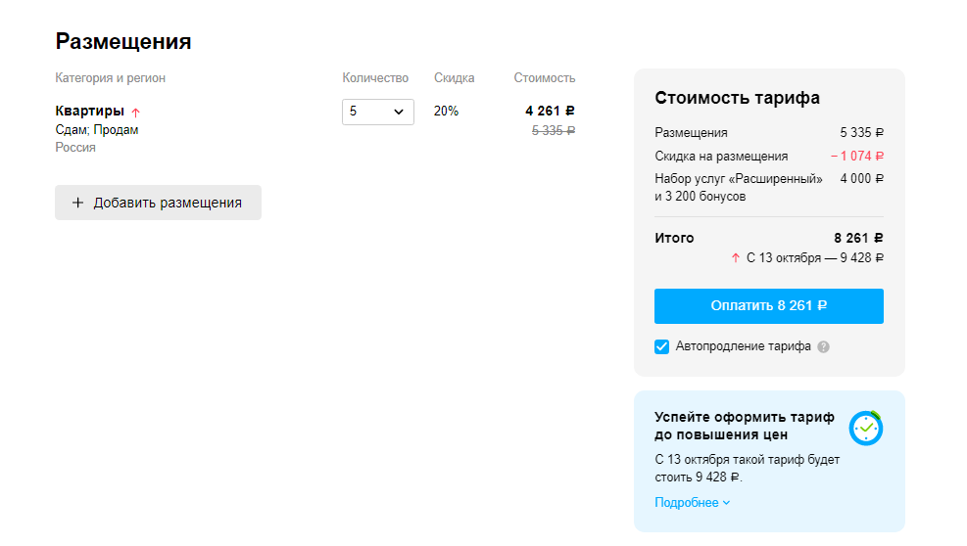Select the Квартиры category name

point(89,112)
